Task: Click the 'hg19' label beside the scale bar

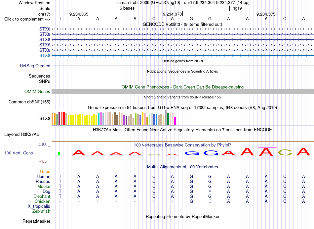Action: 237,8
